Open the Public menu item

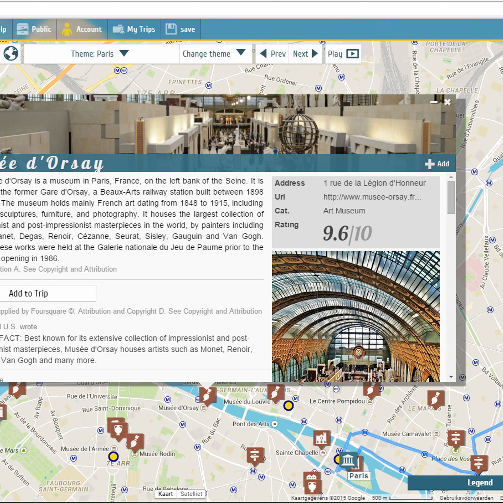(35, 29)
